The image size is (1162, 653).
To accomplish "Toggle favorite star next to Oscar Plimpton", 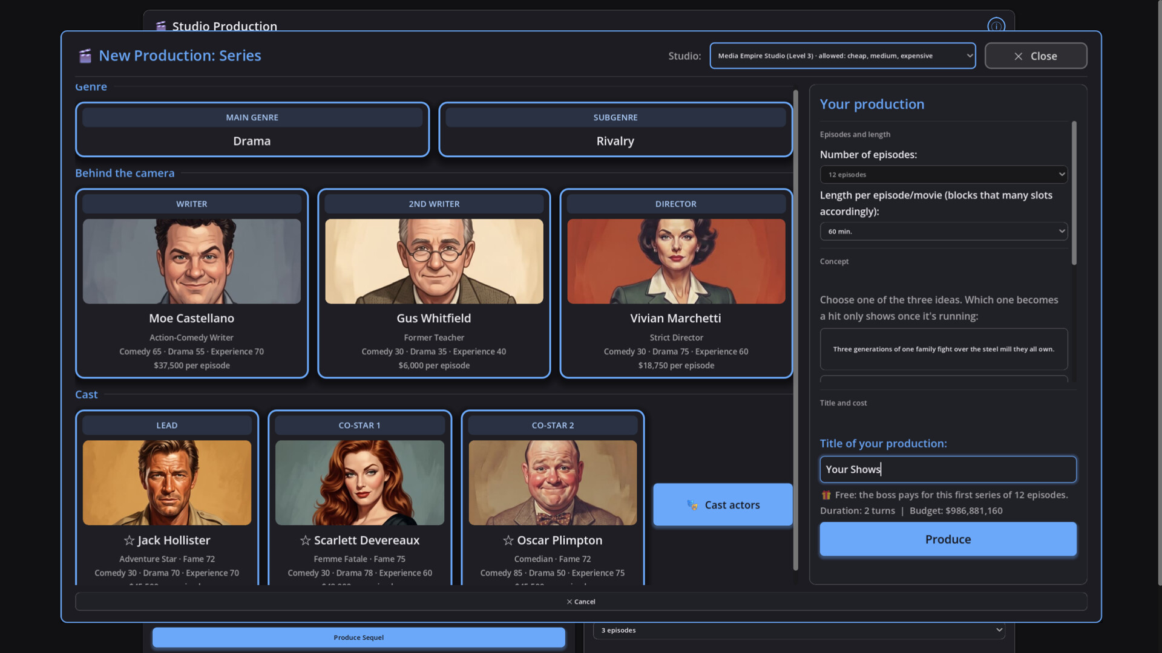I will (x=508, y=540).
